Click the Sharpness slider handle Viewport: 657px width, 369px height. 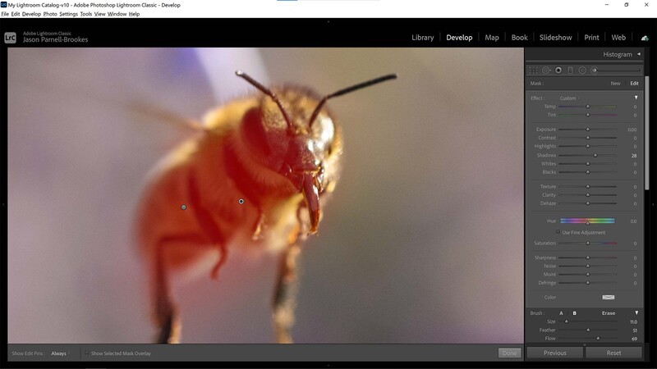(587, 257)
